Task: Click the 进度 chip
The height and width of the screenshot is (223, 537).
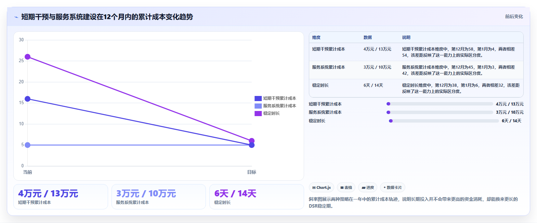Action: tap(368, 187)
